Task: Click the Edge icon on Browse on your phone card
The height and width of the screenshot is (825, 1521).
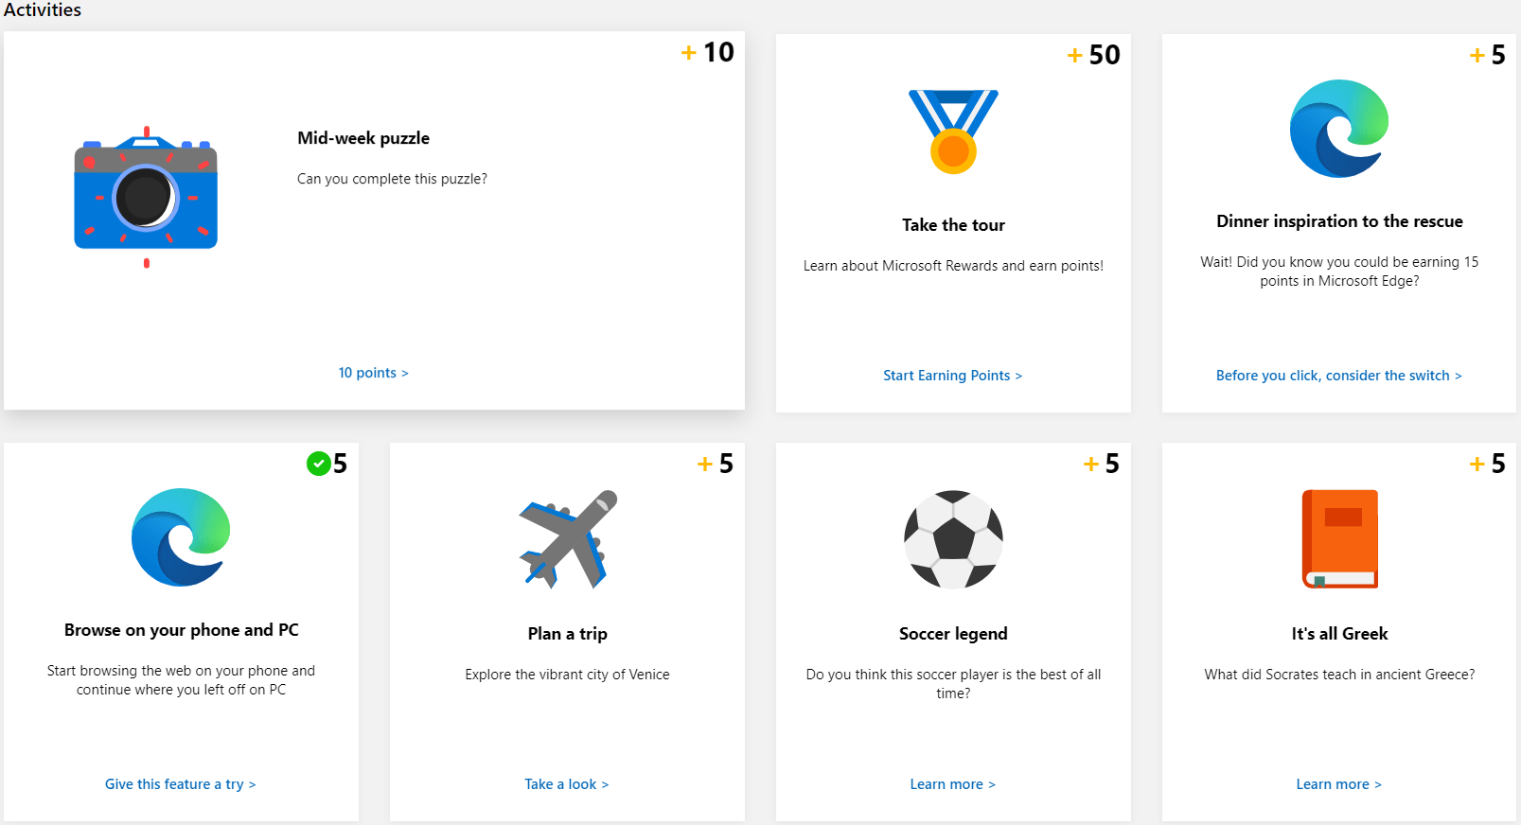Action: 180,538
